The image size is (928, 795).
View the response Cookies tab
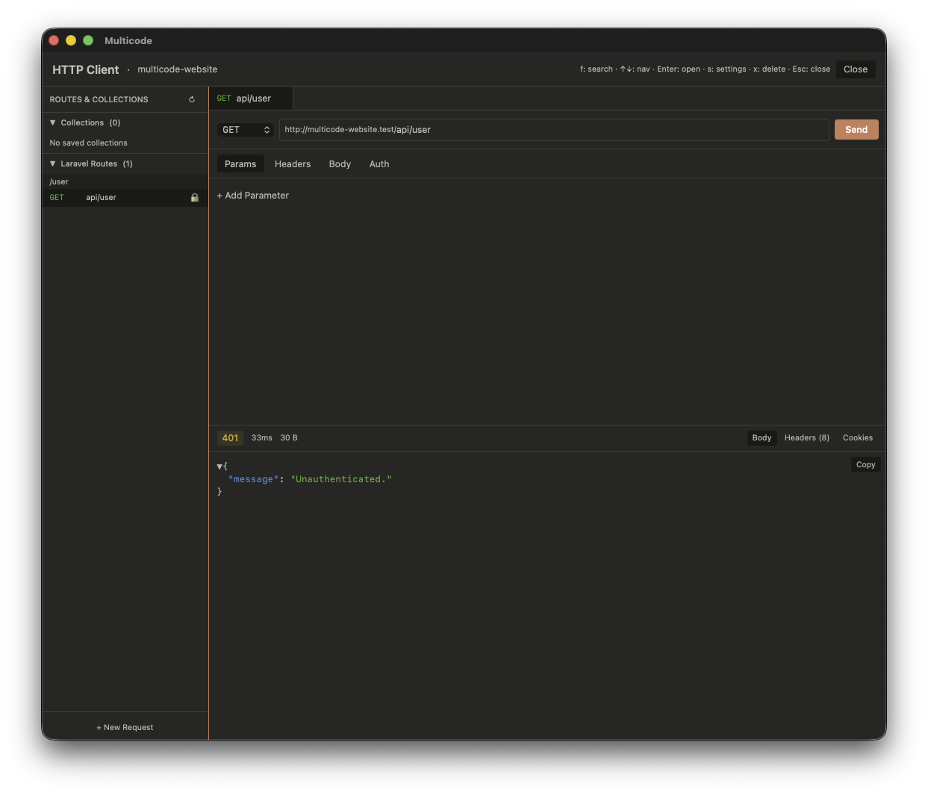pos(858,438)
